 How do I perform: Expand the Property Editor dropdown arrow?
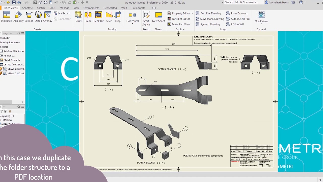pyautogui.click(x=192, y=13)
